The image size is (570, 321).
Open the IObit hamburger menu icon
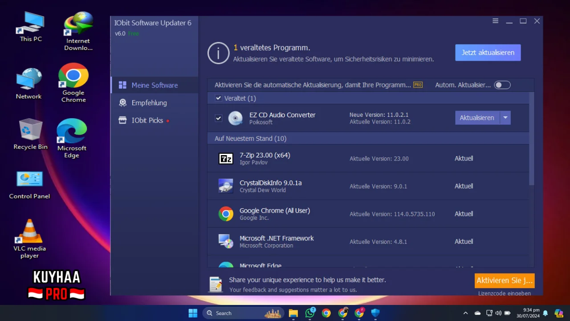496,21
